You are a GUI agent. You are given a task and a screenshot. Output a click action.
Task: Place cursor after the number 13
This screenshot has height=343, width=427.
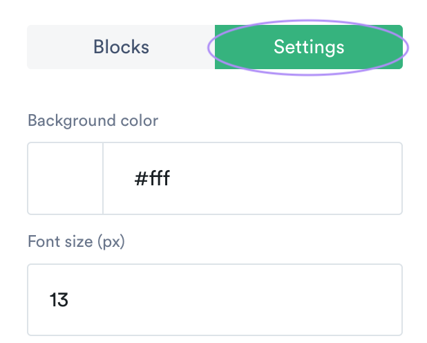click(x=70, y=299)
